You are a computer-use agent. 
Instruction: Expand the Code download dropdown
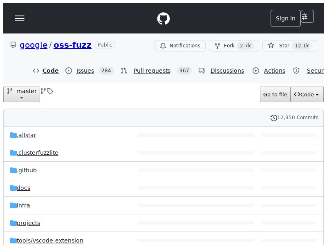click(307, 94)
